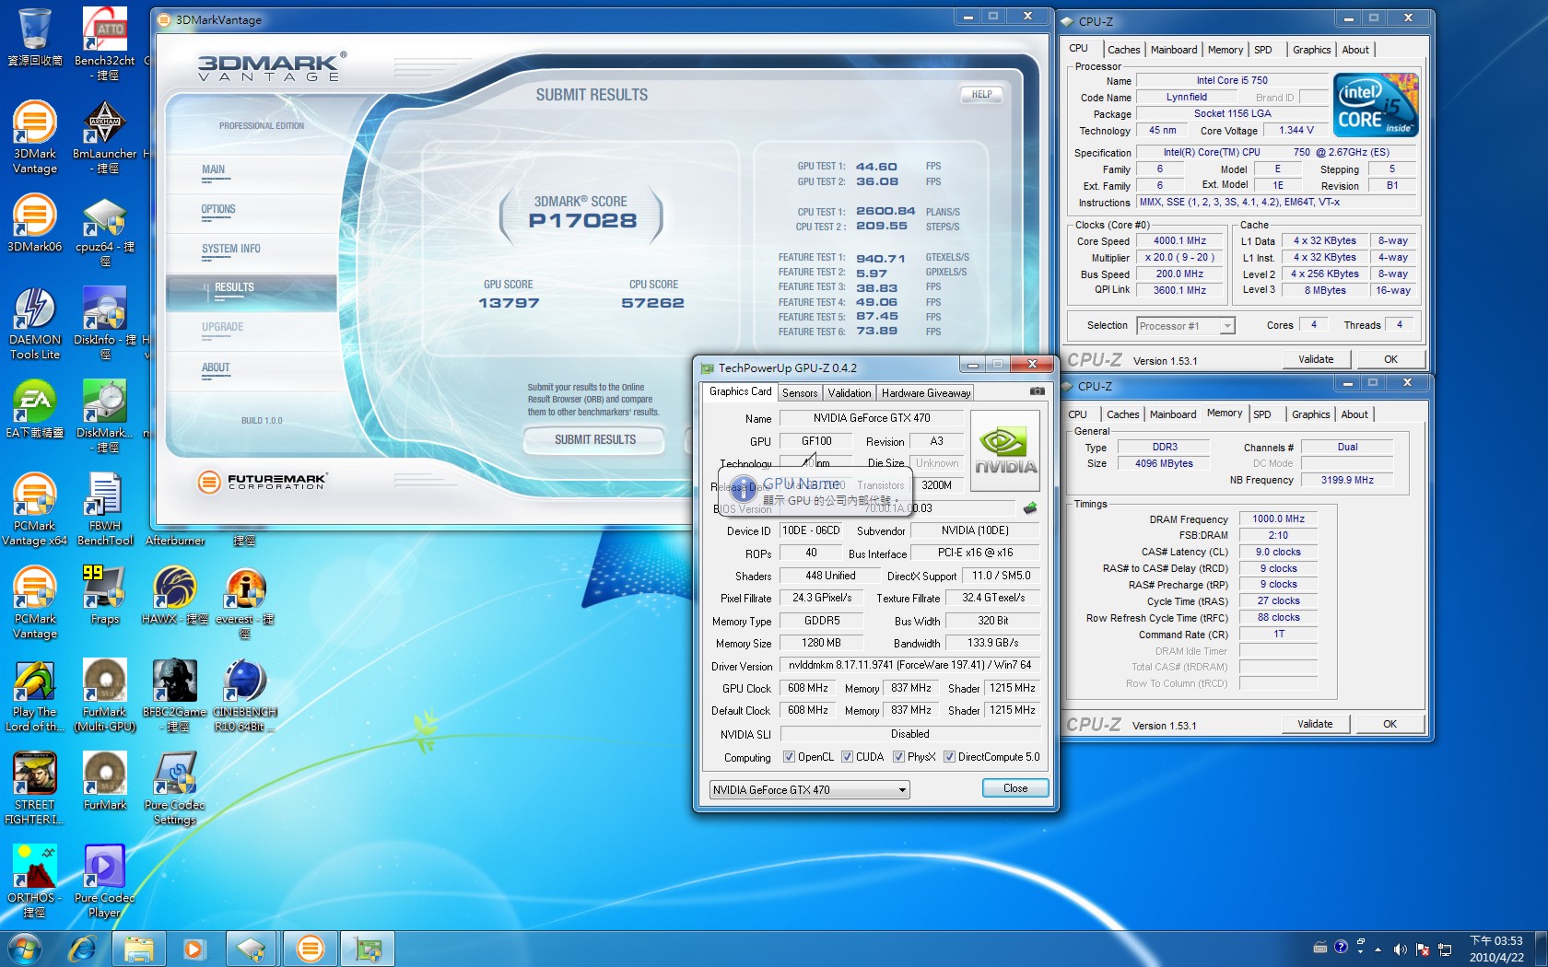Open the Validation tab in GPU-Z
Screen dimensions: 1548x967
pos(849,393)
